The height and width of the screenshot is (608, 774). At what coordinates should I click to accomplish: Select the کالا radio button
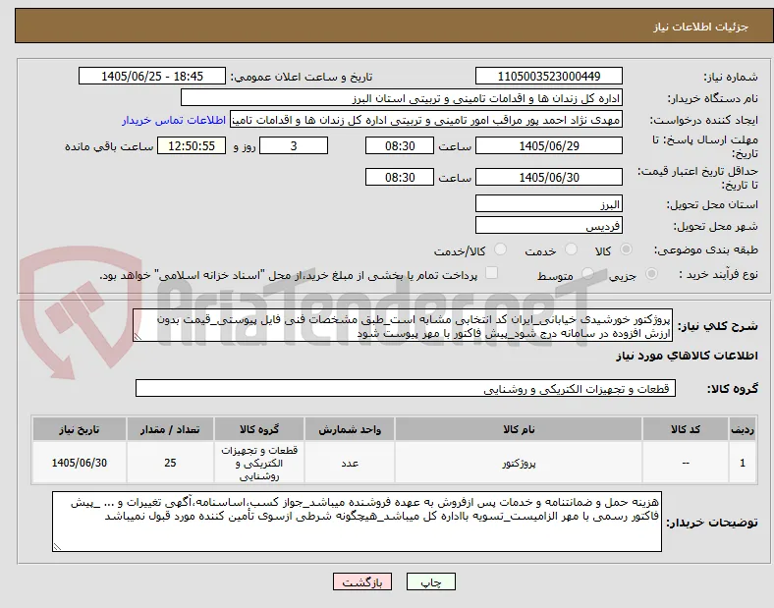click(626, 249)
